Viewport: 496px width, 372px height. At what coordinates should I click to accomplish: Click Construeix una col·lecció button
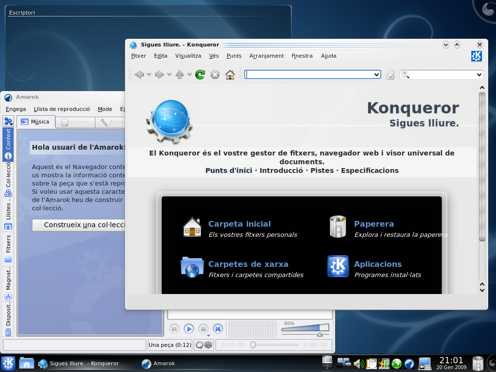coord(79,225)
